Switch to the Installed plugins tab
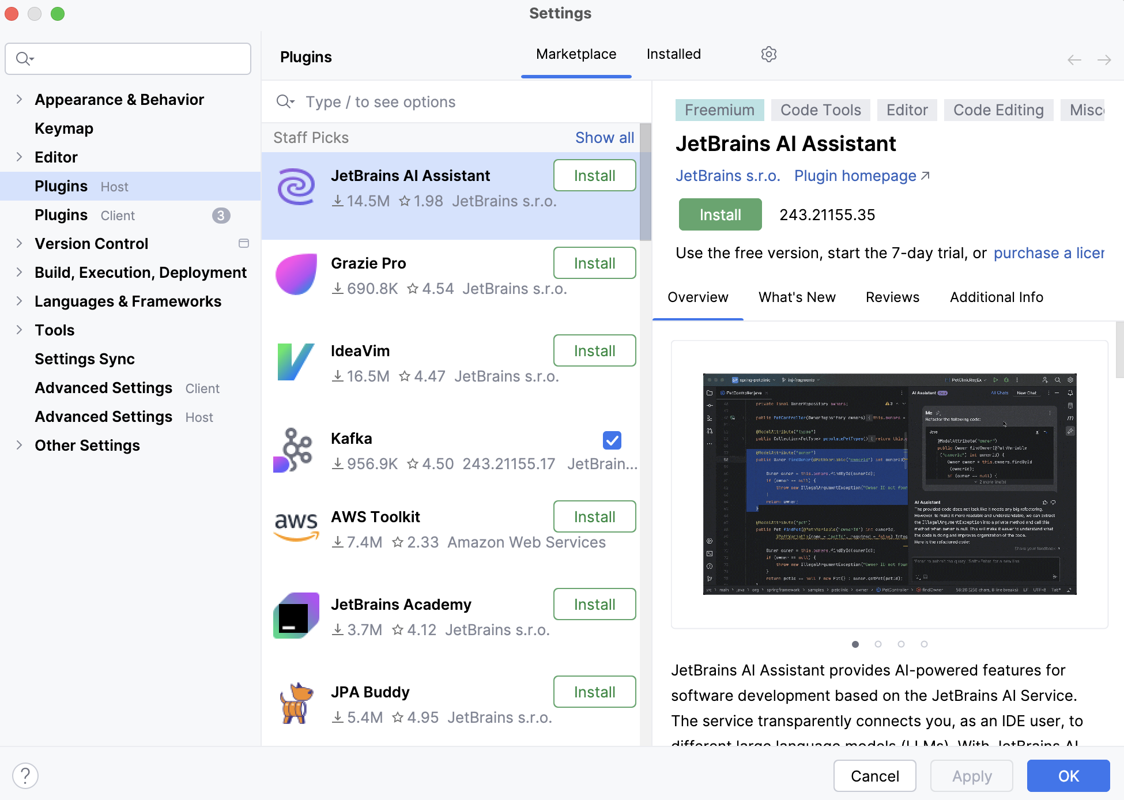 pyautogui.click(x=673, y=54)
